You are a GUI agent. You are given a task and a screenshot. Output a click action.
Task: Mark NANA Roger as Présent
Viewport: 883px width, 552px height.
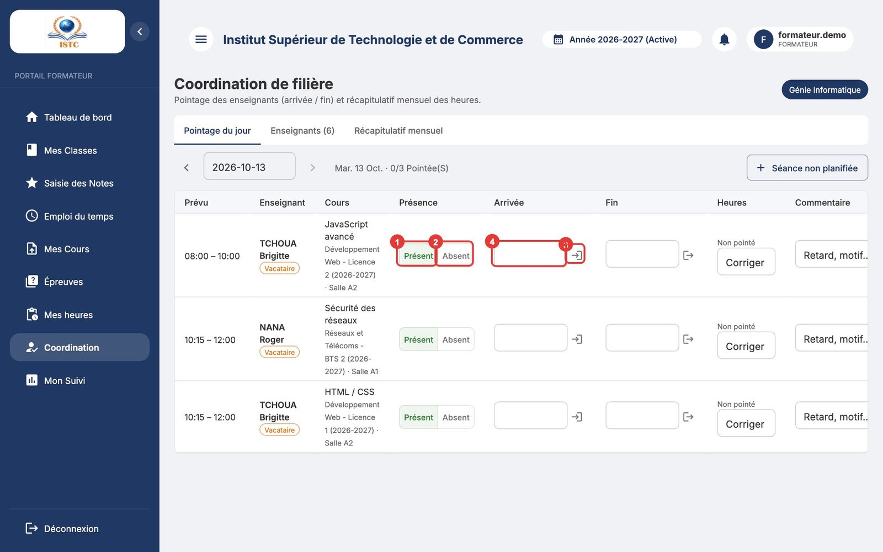[x=418, y=339]
